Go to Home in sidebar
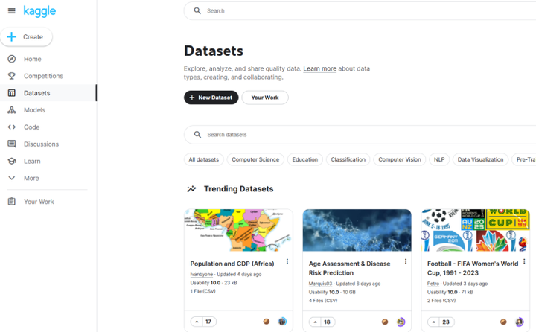Viewport: 536px width, 332px height. pyautogui.click(x=32, y=59)
